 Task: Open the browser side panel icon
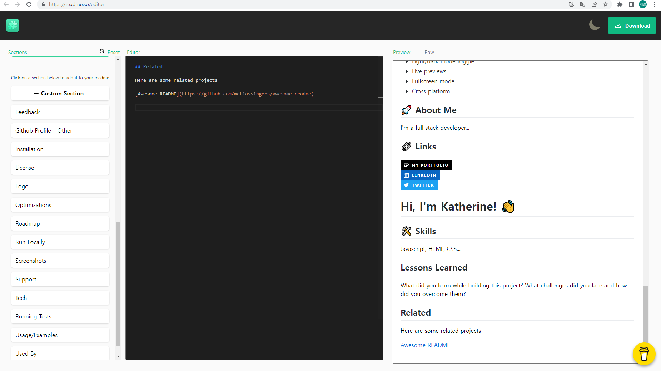pyautogui.click(x=631, y=4)
